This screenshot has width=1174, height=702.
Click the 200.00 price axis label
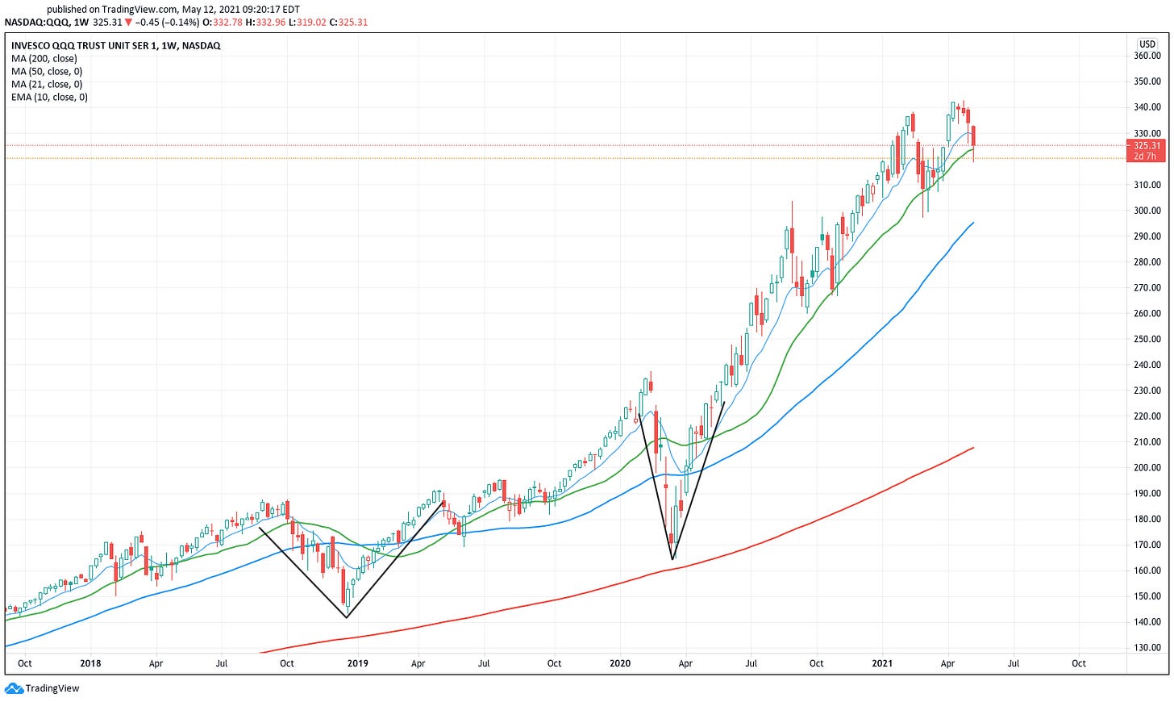pyautogui.click(x=1147, y=468)
